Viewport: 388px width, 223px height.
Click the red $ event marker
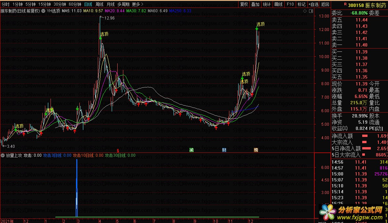[x=118, y=150]
